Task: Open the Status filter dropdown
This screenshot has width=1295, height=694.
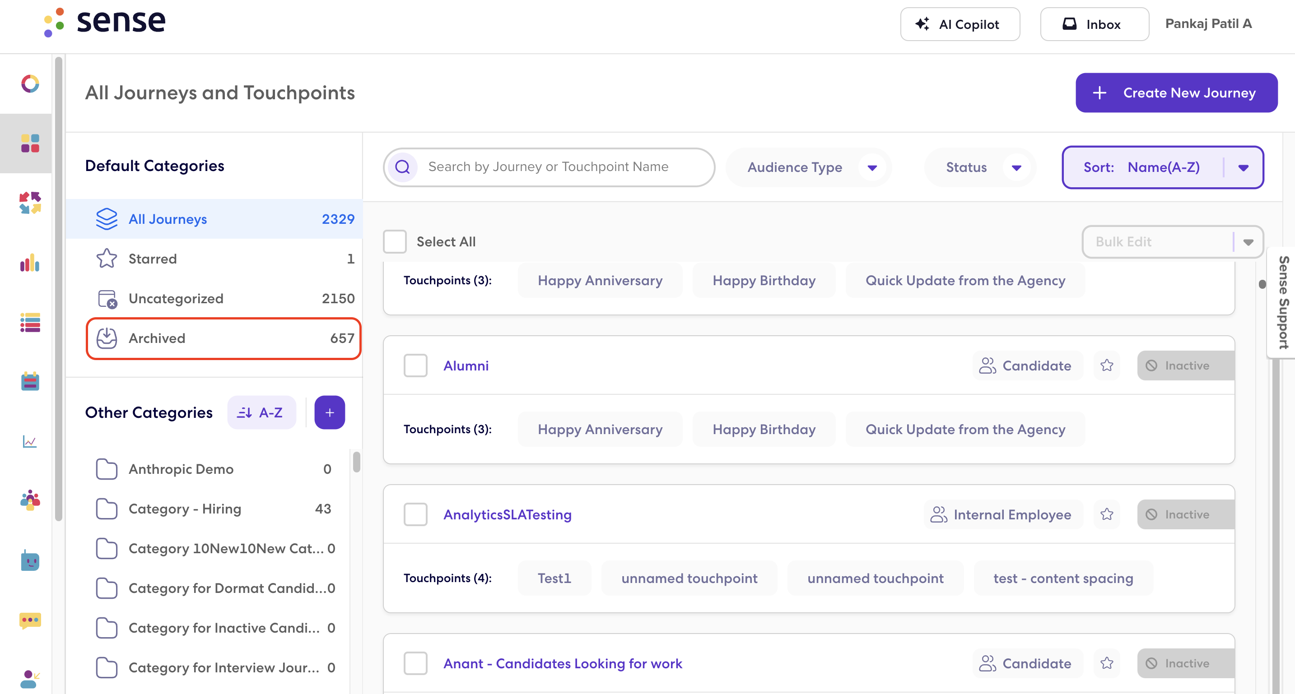Action: [x=980, y=167]
